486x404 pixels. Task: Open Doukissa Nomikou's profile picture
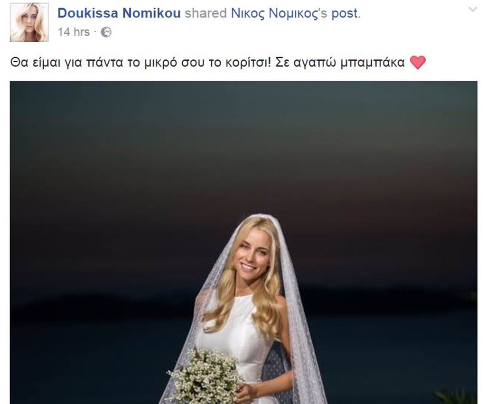coord(29,22)
